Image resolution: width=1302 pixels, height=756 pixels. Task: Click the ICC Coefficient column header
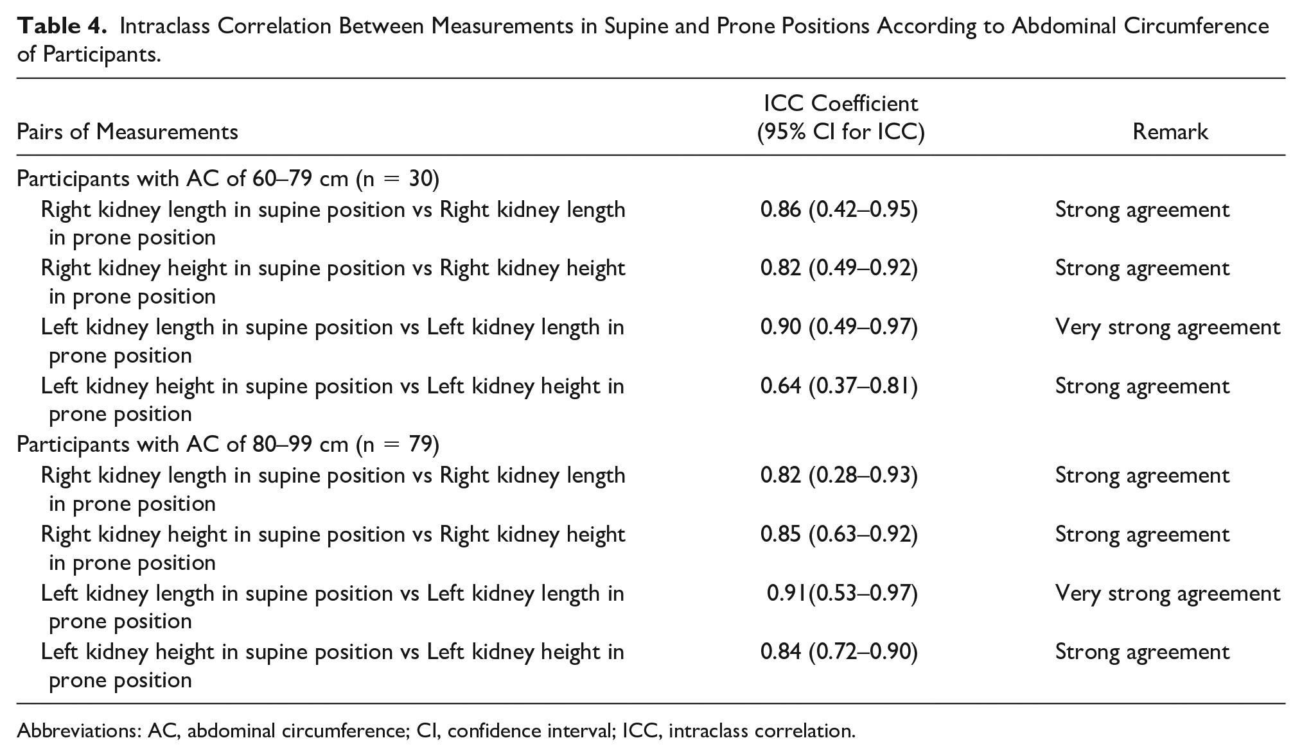point(841,117)
